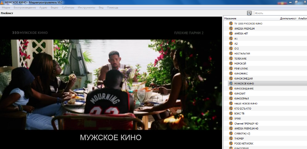The image size is (307, 149).
Task: Open the Воспроизведение menu
Action: tap(25, 7)
